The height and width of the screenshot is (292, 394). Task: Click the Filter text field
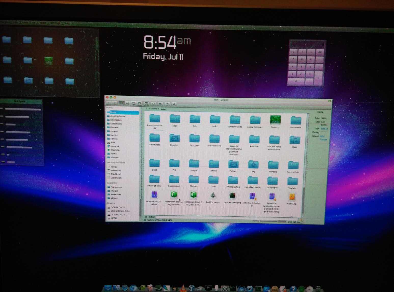click(227, 218)
